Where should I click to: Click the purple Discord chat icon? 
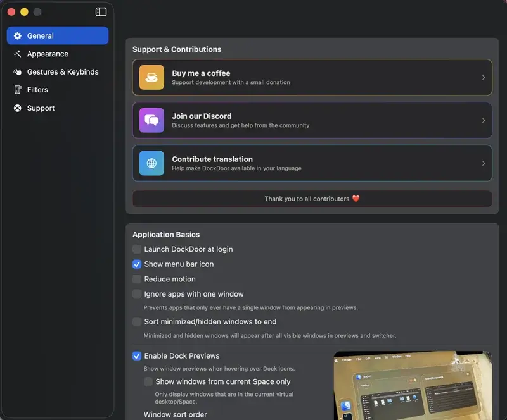coord(151,120)
